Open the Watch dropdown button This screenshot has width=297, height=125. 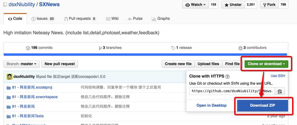click(195, 5)
